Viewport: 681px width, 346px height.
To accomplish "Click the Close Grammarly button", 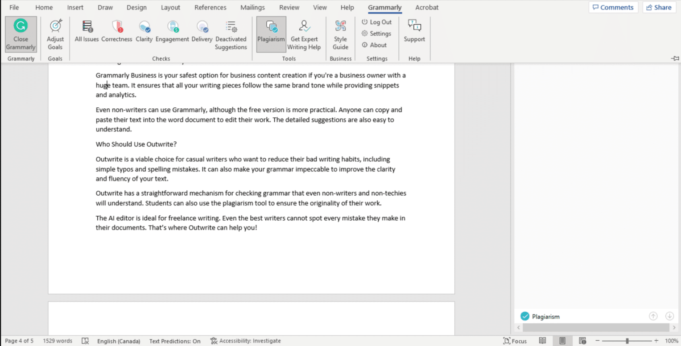I will coord(21,35).
